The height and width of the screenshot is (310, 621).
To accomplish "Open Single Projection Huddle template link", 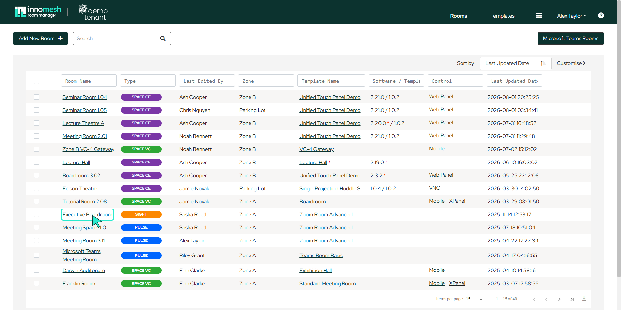I will click(x=331, y=188).
